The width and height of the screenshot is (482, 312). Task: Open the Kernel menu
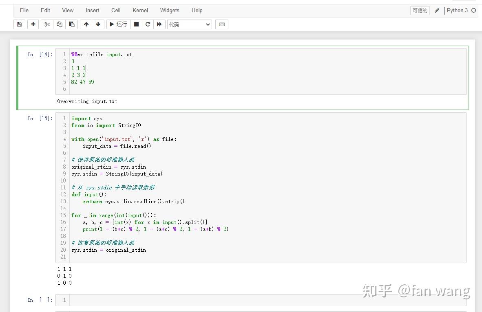tap(140, 10)
